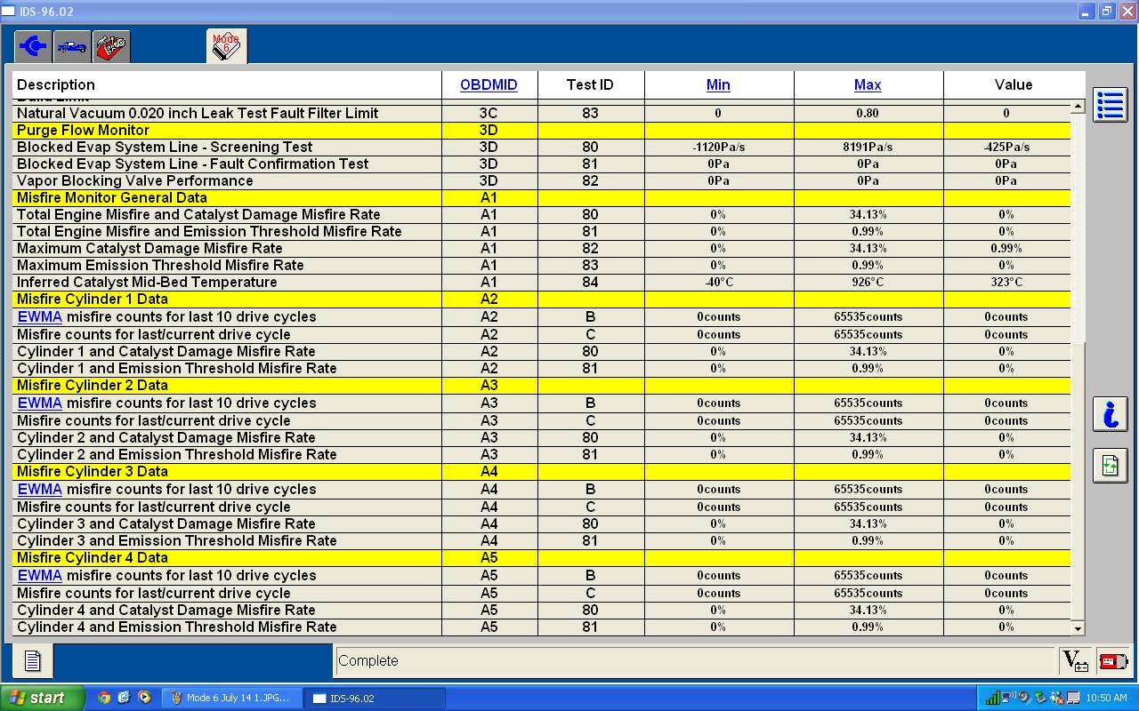Select Cylinder 2 and Catalyst Damage Misfire Rate

541,437
